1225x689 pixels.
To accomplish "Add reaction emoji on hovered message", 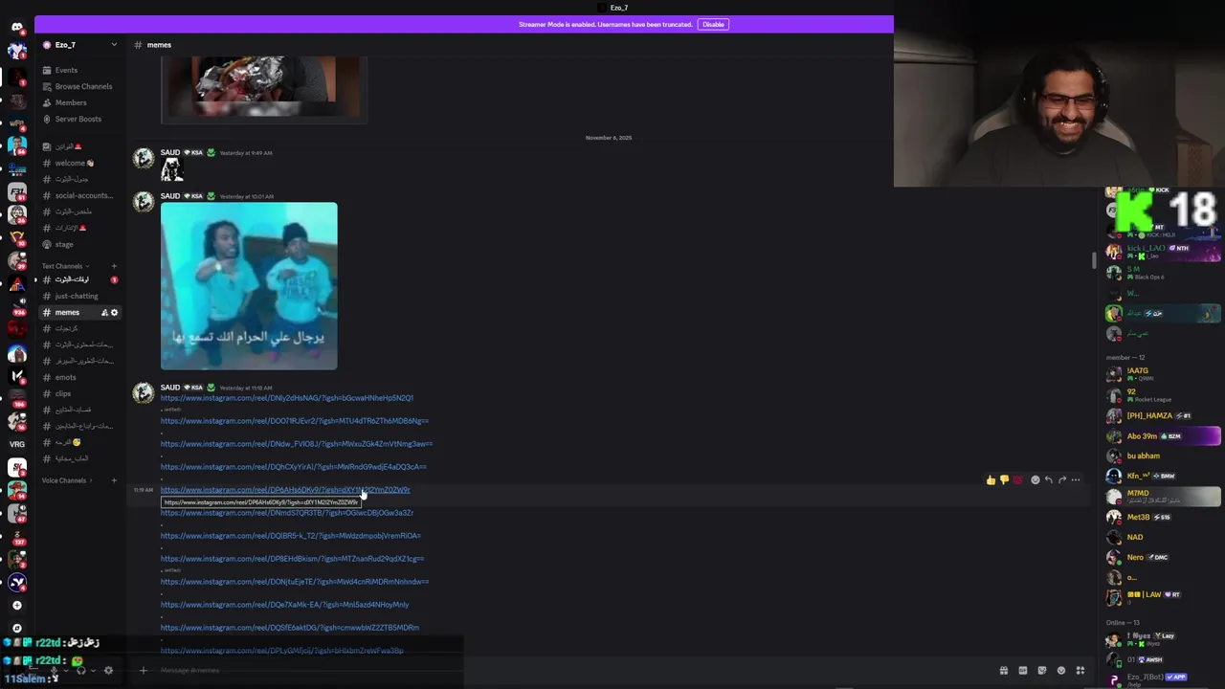I will (1035, 480).
